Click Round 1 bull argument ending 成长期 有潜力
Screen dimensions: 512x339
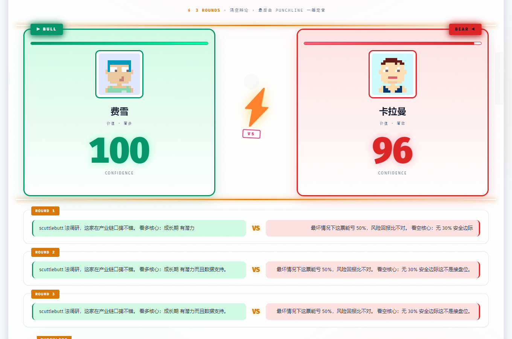139,228
